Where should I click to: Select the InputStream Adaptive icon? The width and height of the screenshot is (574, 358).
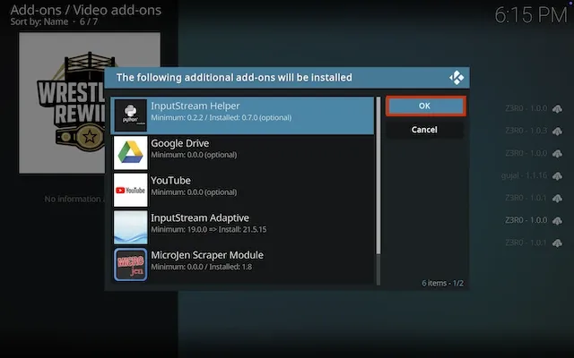click(x=131, y=227)
